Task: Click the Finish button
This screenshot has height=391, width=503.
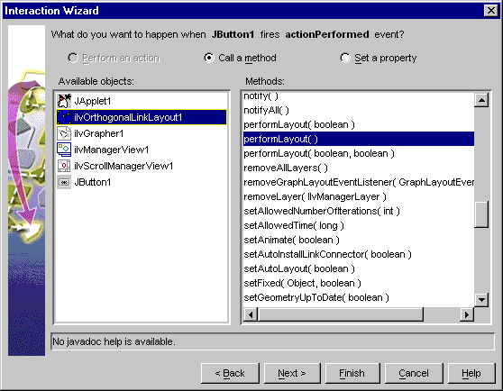Action: pyautogui.click(x=352, y=373)
